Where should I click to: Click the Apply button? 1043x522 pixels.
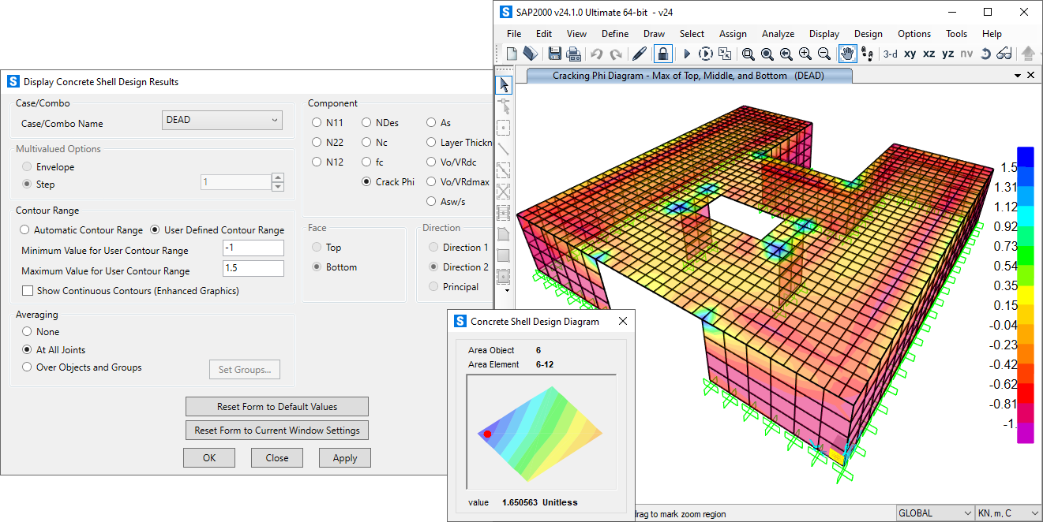tap(344, 457)
